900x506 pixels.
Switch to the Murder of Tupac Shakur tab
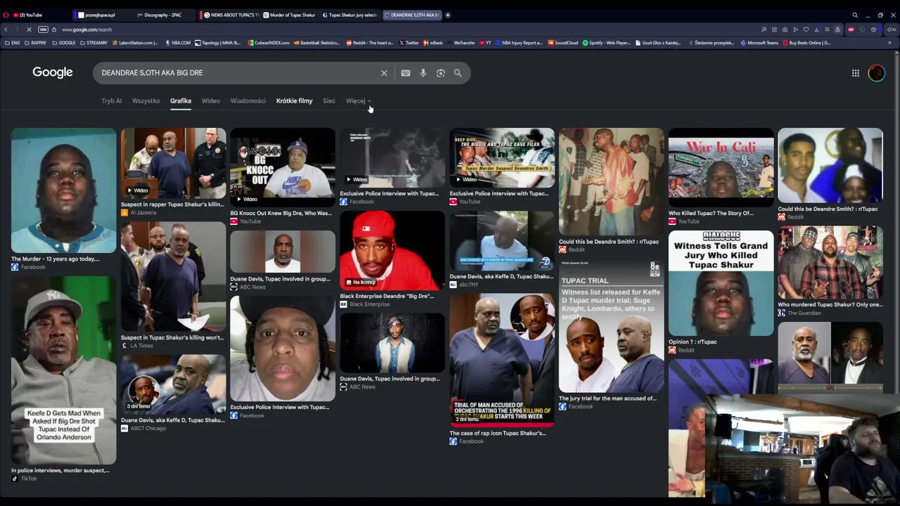290,15
